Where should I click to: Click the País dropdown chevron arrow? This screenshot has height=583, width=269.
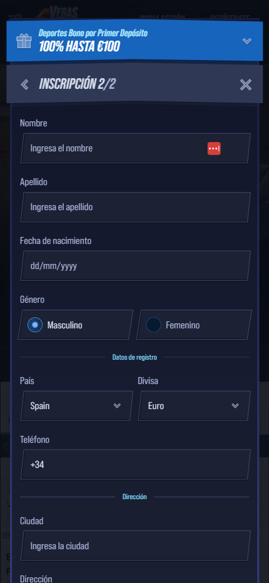tap(117, 405)
